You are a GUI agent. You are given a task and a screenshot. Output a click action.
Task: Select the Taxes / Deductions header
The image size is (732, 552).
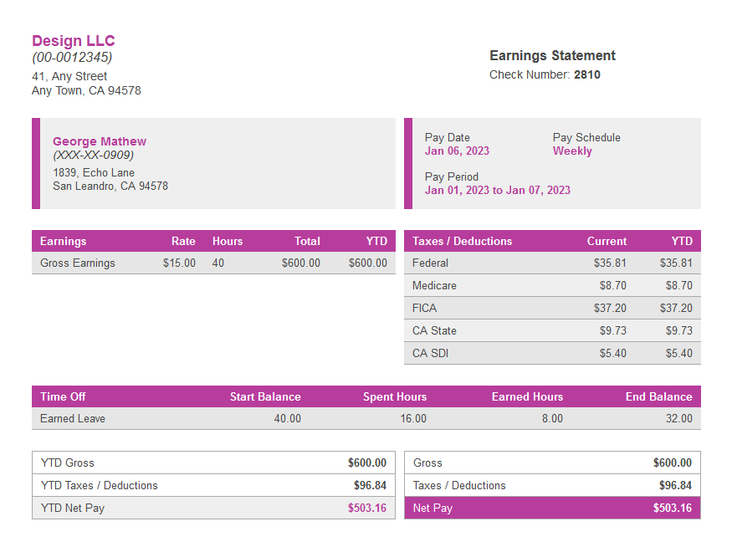(463, 241)
